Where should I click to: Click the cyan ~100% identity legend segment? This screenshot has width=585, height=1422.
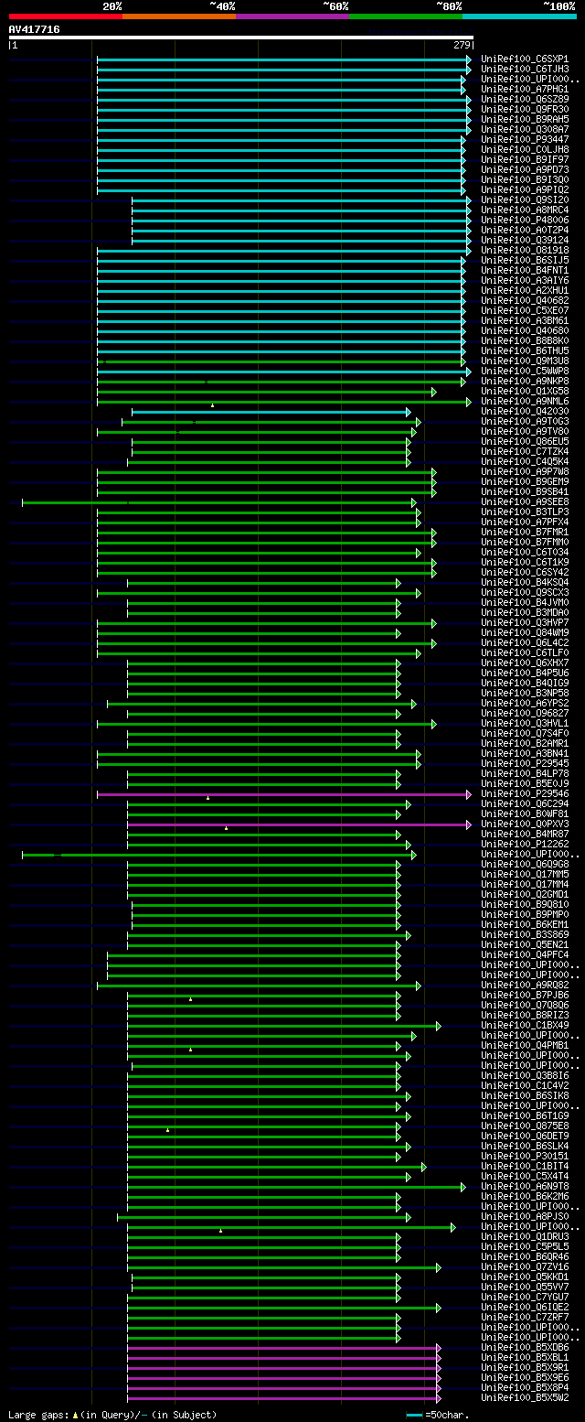(519, 16)
